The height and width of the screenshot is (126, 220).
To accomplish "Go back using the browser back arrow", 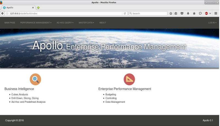I will [x=2, y=13].
